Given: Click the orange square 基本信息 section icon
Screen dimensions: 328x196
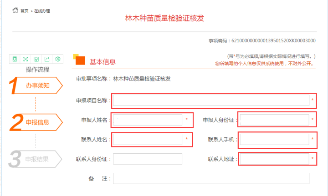Looking at the screenshot, I should click(79, 61).
